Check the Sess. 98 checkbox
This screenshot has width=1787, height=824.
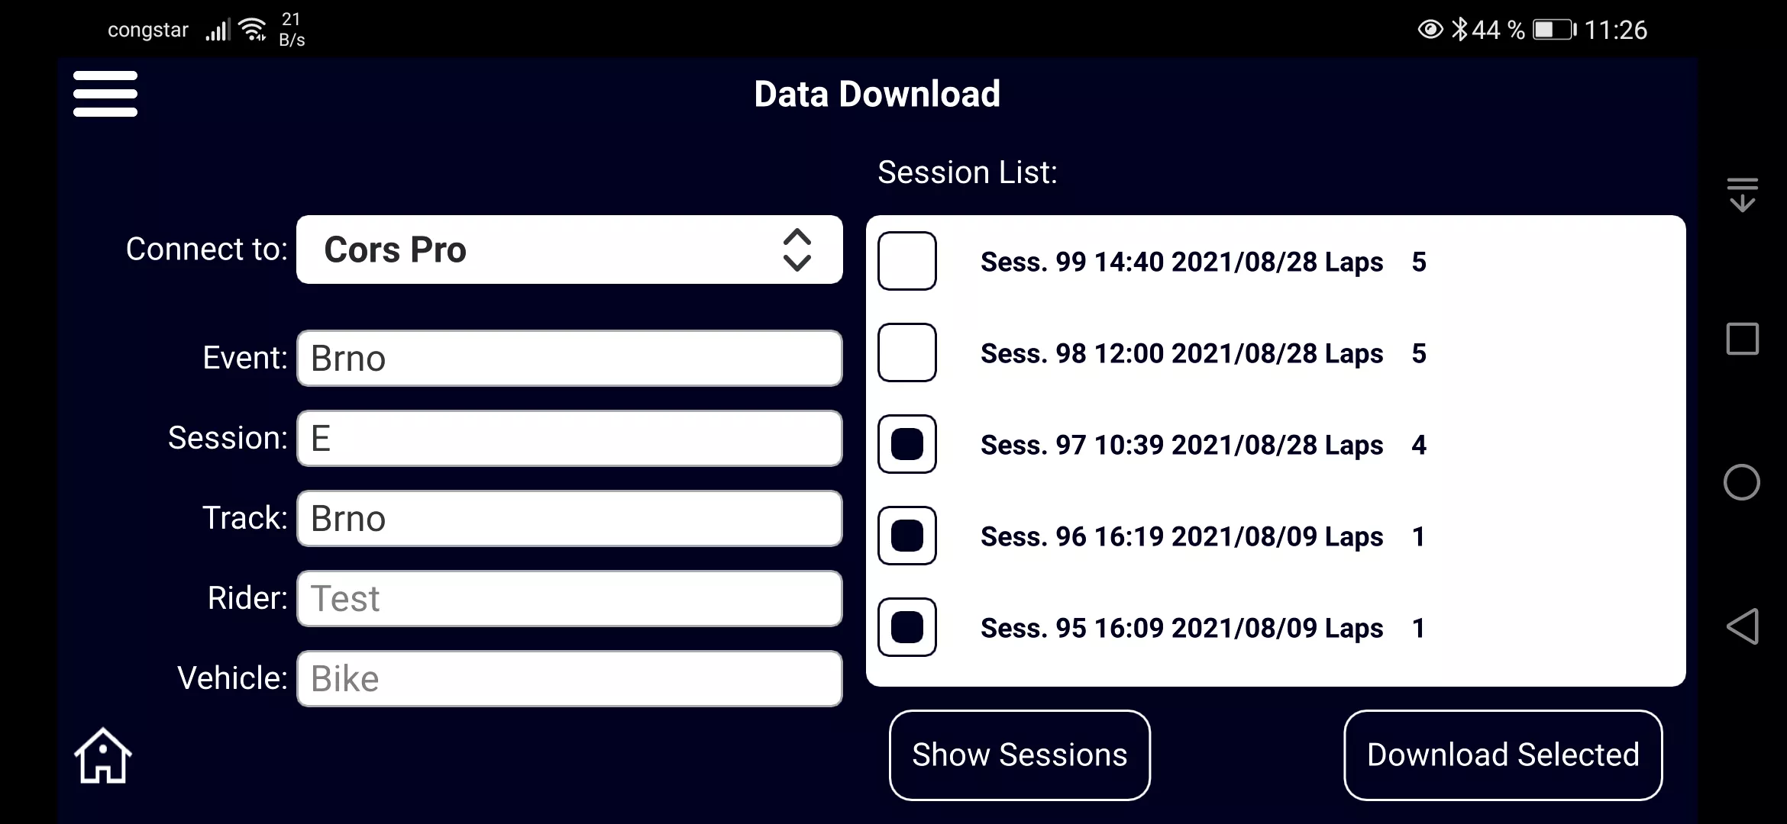(x=907, y=352)
